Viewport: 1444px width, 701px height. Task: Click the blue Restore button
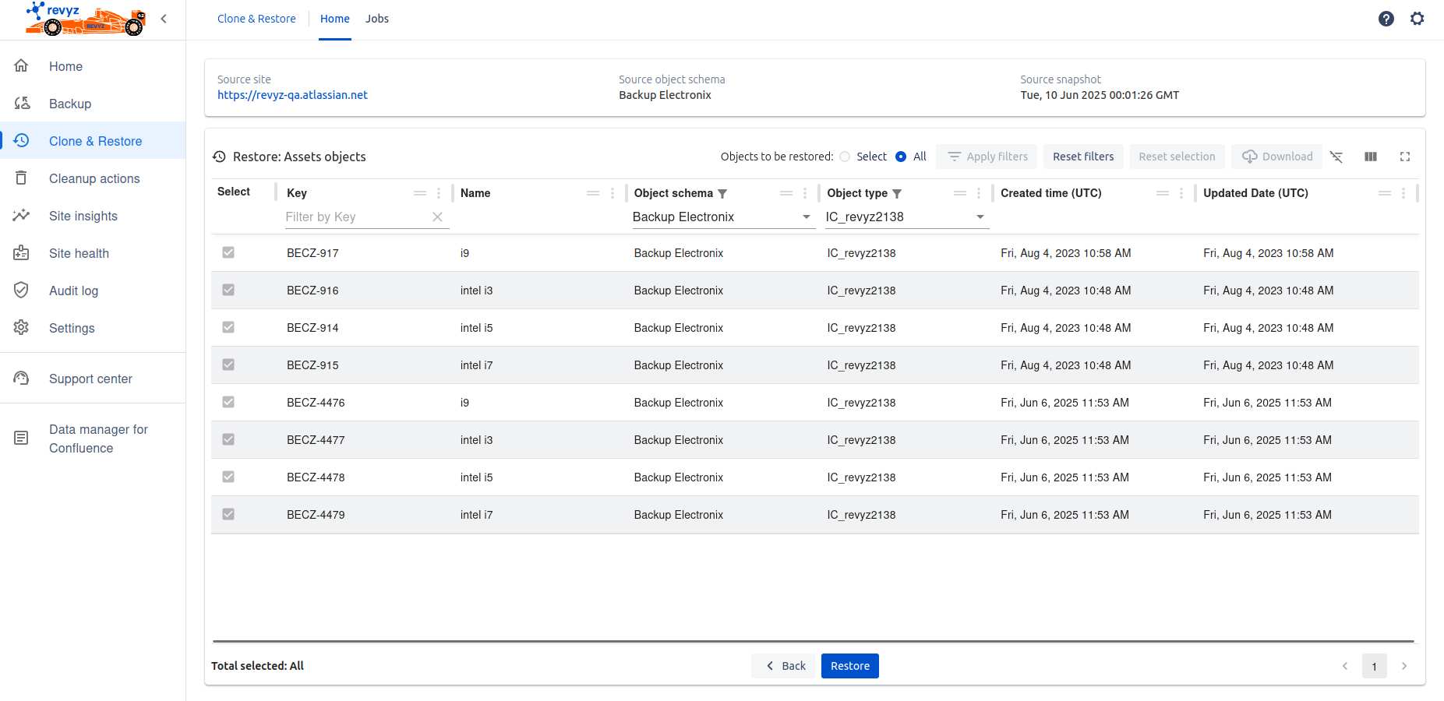[849, 666]
